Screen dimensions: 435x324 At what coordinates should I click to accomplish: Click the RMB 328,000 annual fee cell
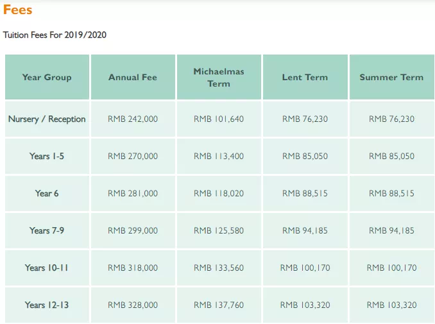click(x=133, y=305)
